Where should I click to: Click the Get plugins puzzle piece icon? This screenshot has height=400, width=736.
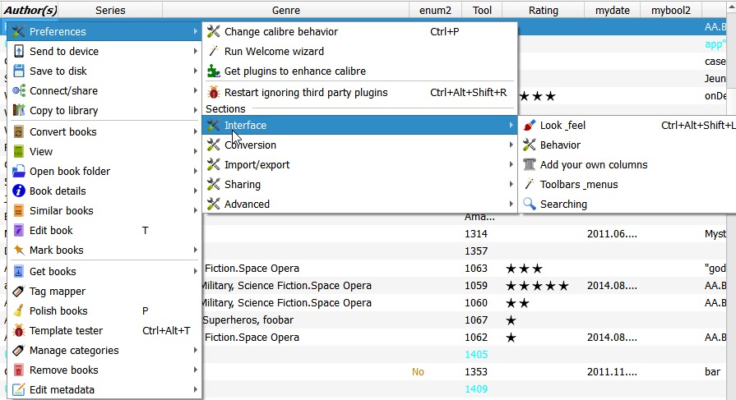point(214,71)
